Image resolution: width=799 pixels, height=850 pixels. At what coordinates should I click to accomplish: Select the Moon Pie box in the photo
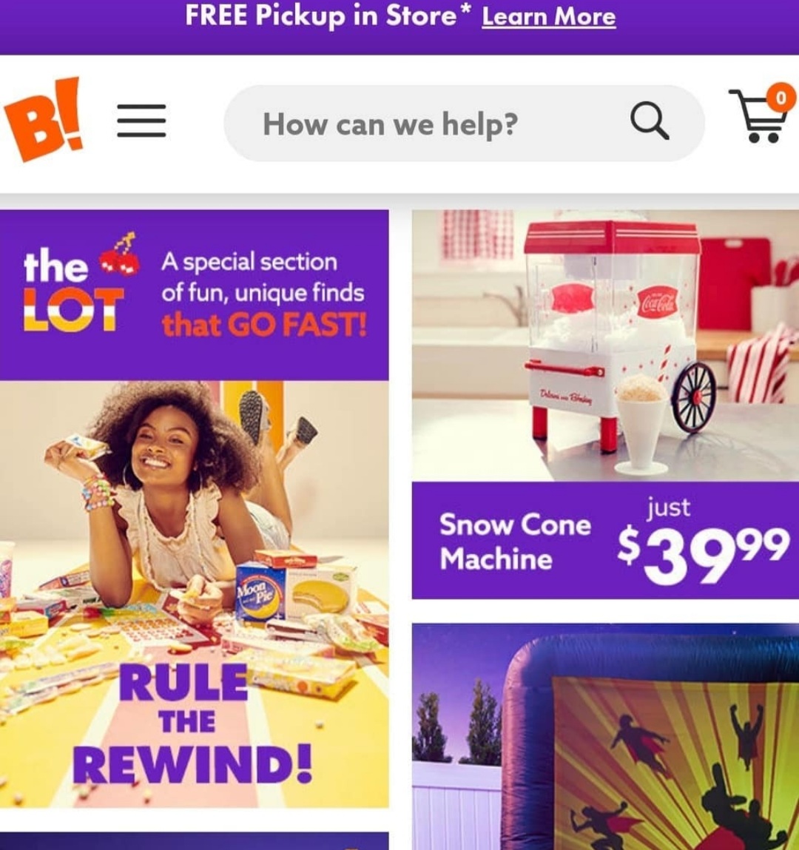pyautogui.click(x=260, y=592)
